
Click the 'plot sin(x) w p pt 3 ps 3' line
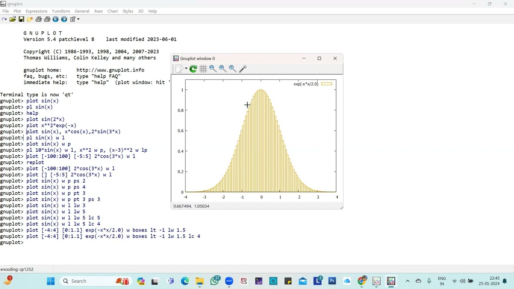63,199
